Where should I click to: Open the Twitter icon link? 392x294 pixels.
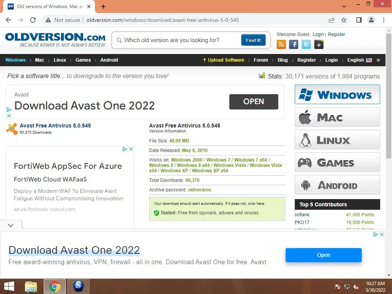(x=306, y=45)
